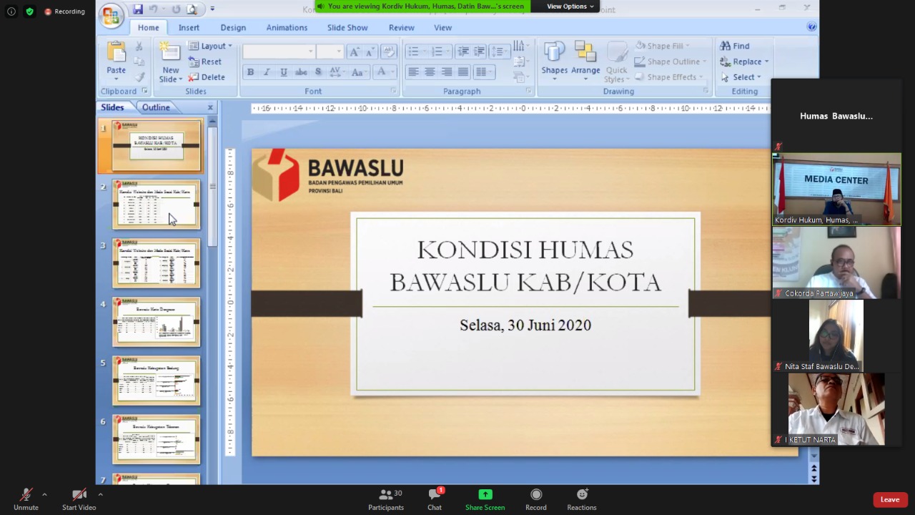Open Replace in the Editing group

click(746, 62)
